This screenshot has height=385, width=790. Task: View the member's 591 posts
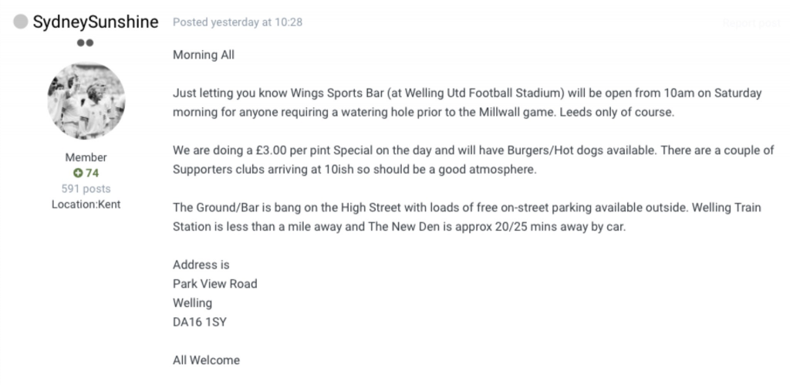tap(86, 188)
